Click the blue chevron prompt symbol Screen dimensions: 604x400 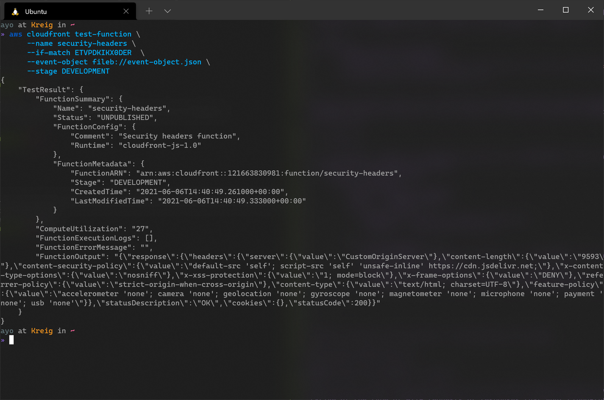3,340
